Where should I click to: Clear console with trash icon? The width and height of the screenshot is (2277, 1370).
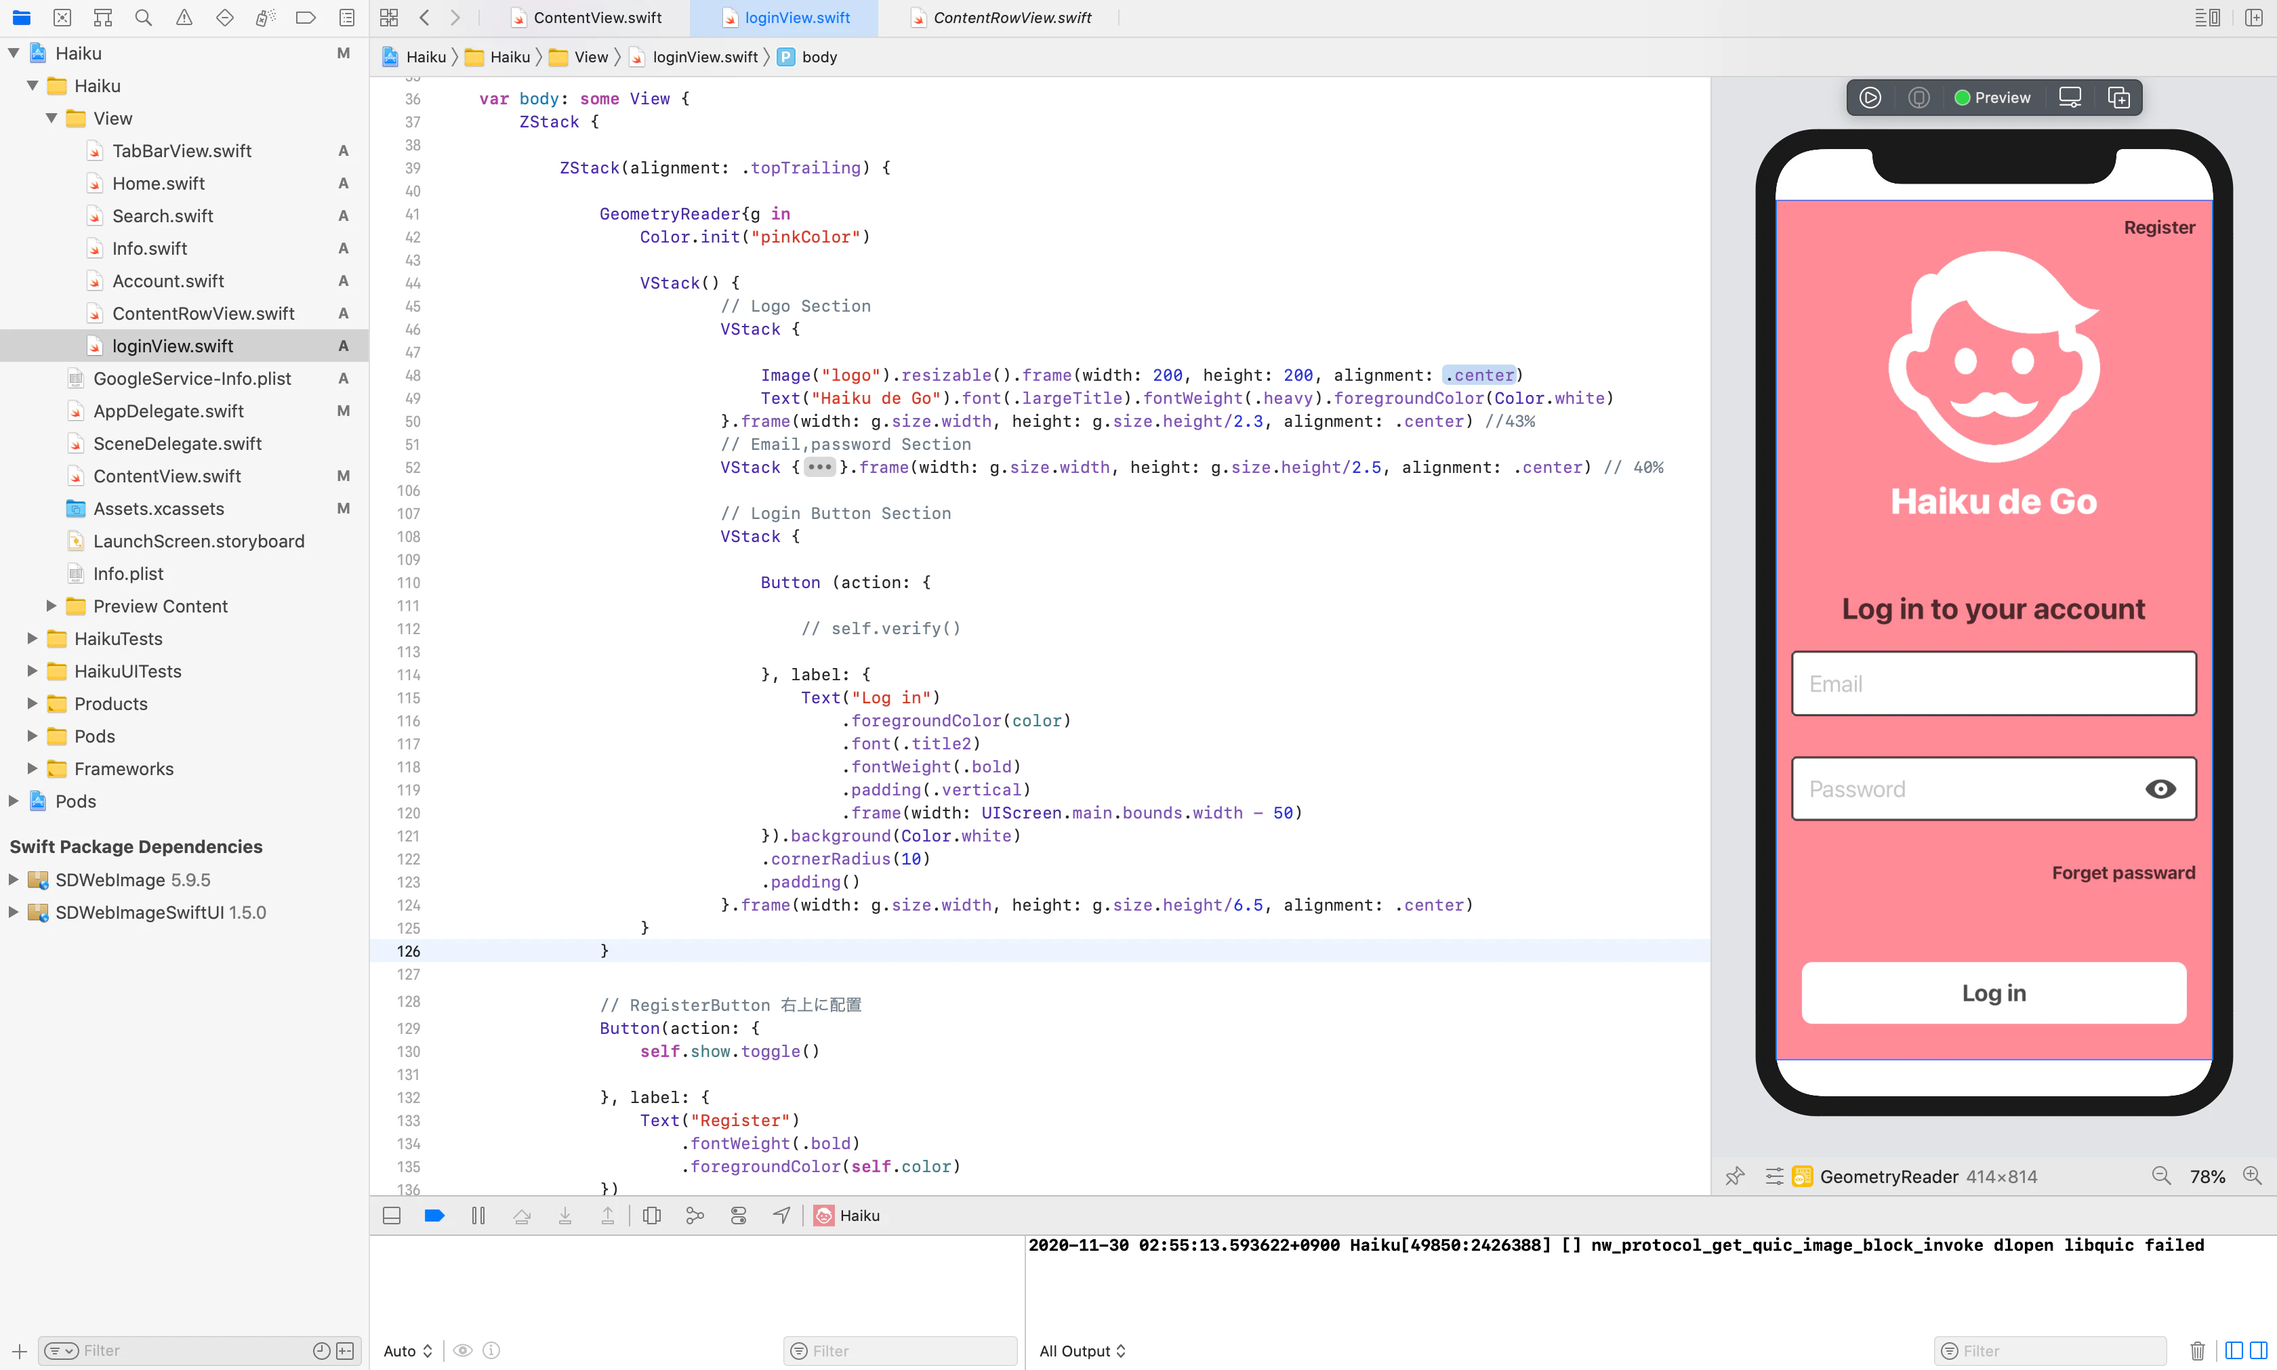pos(2198,1350)
